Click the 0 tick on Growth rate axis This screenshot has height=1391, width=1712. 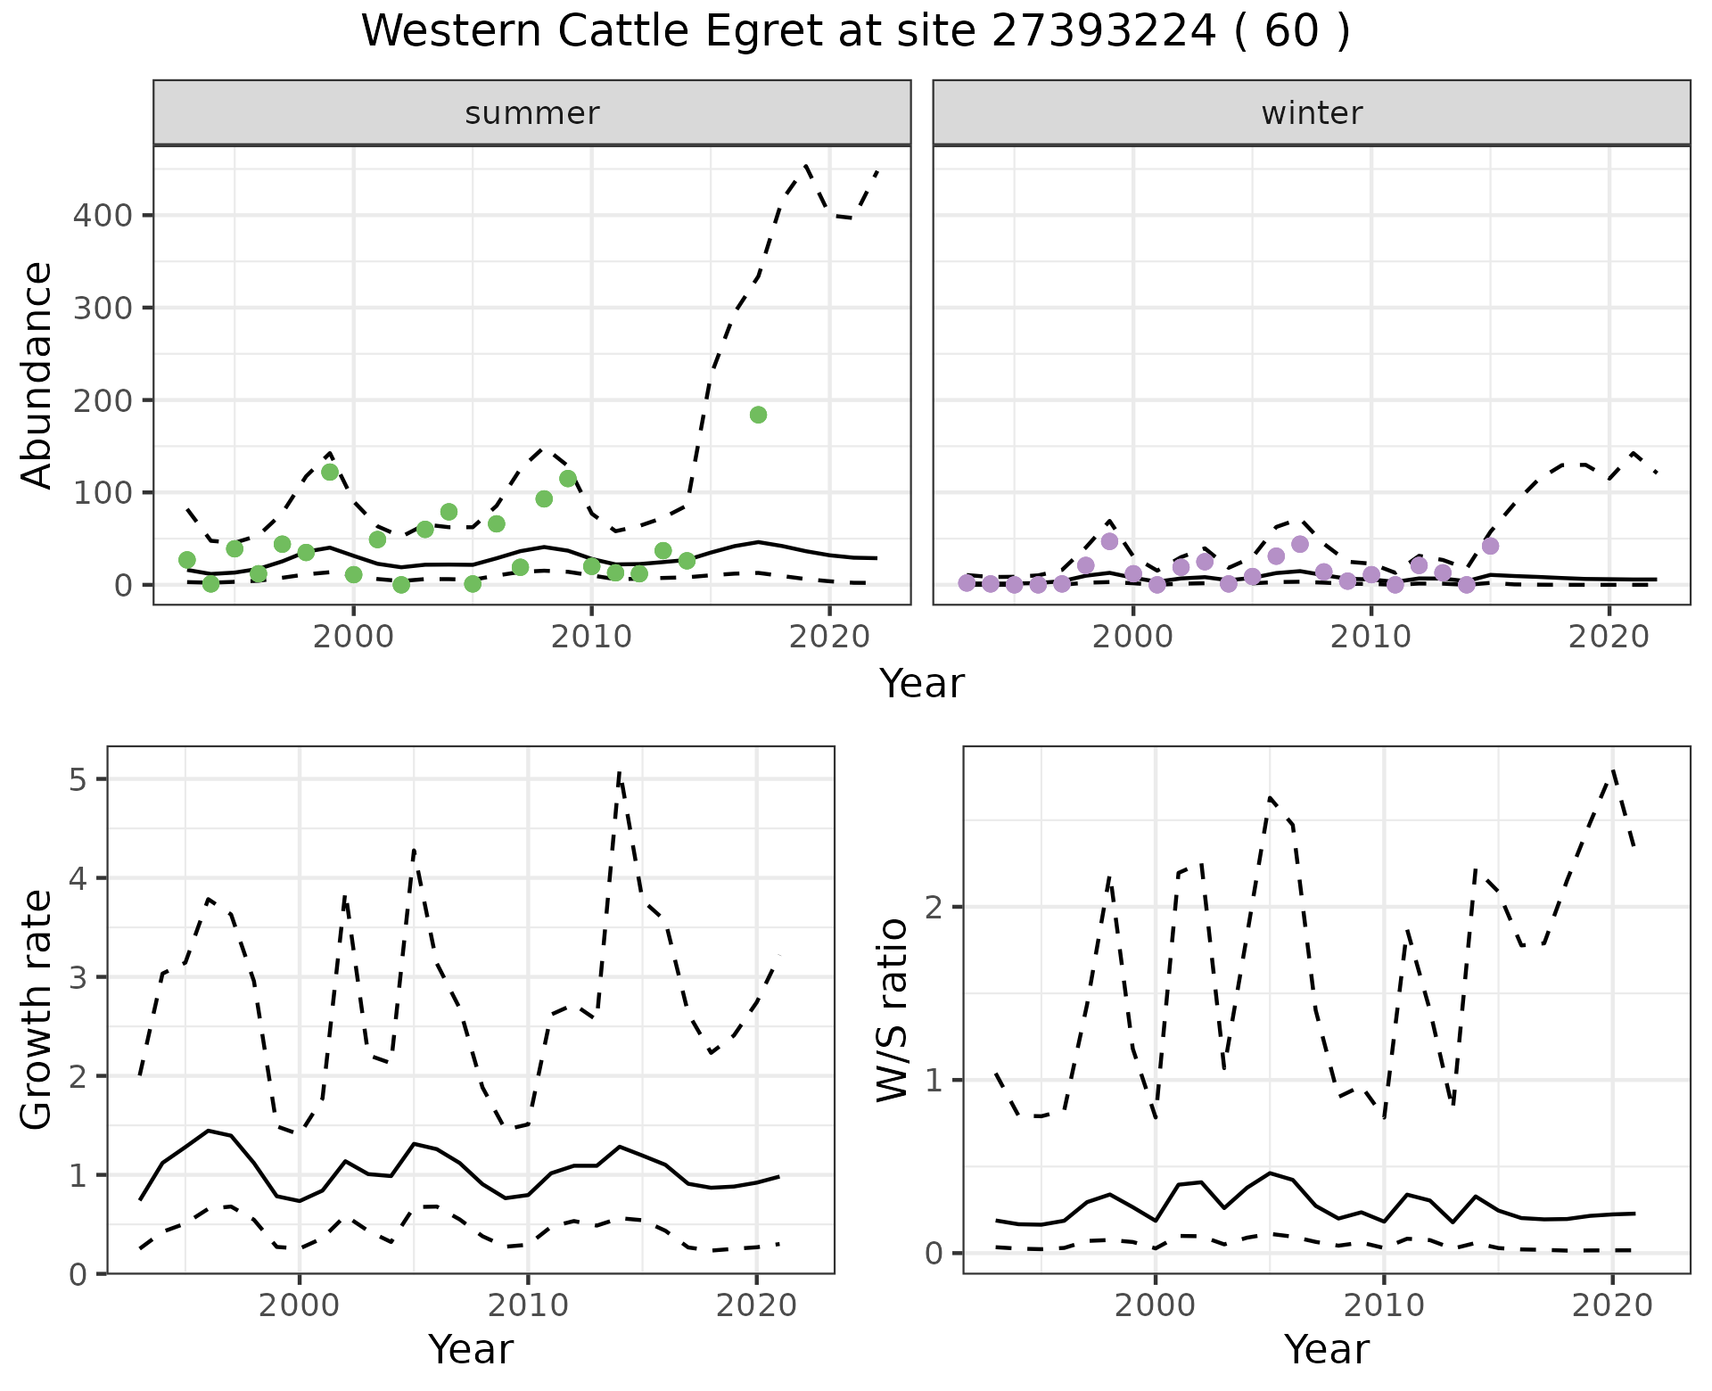pos(78,1274)
